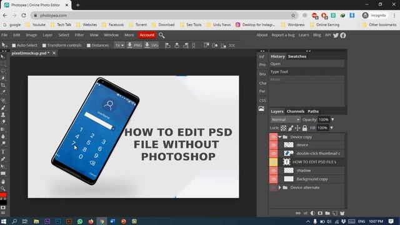Open the Report a bug link
Screen dimensions: 400x225
(283, 35)
